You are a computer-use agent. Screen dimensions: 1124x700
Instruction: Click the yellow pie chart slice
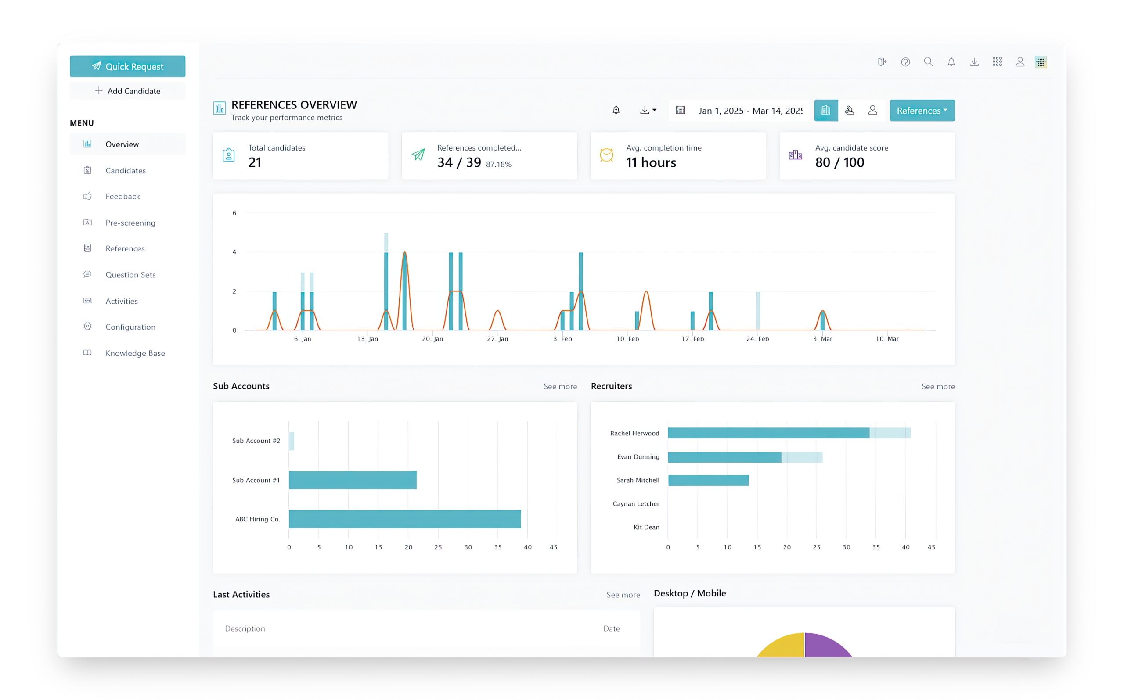pos(785,646)
